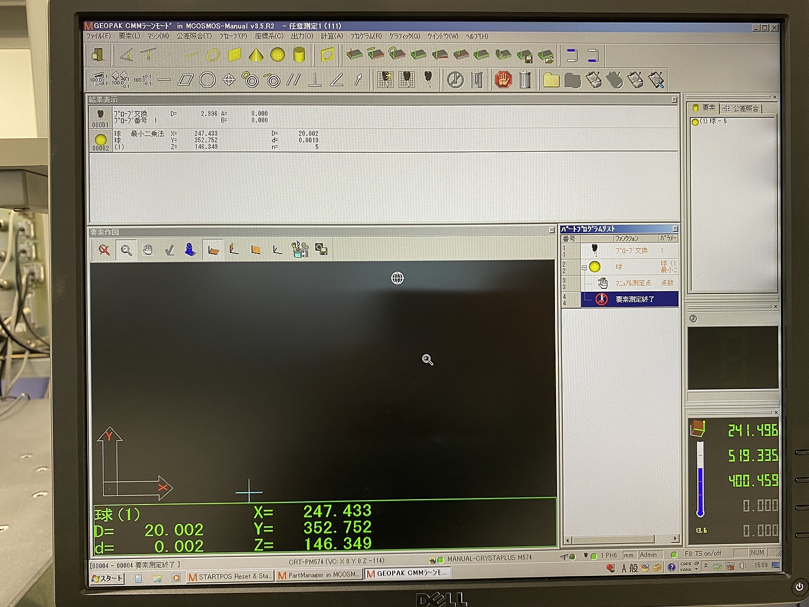Open the 座標系(C) menu
This screenshot has width=809, height=607.
point(269,36)
